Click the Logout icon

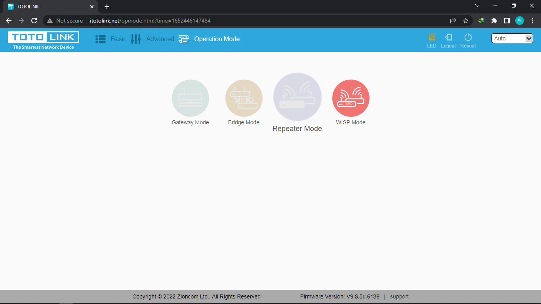(448, 37)
